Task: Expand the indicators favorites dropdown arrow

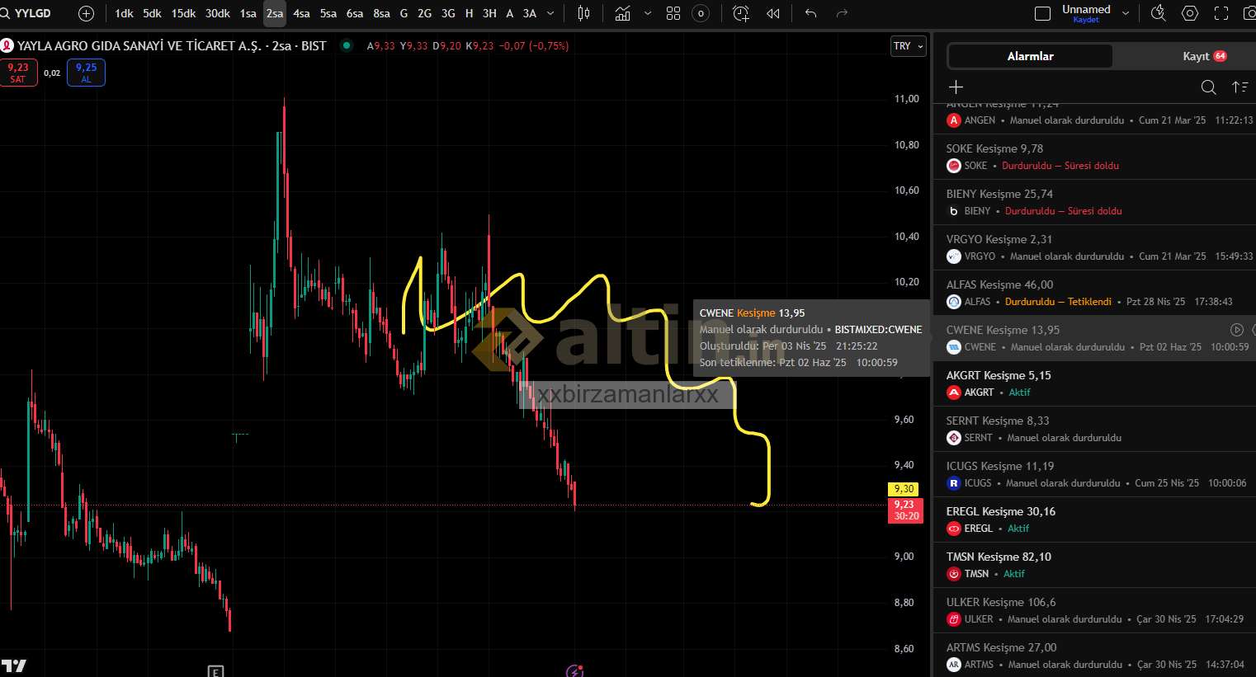Action: 648,13
